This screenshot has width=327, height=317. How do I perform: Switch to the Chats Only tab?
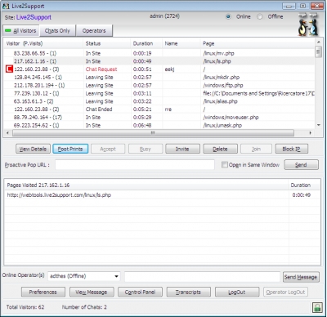pyautogui.click(x=57, y=31)
